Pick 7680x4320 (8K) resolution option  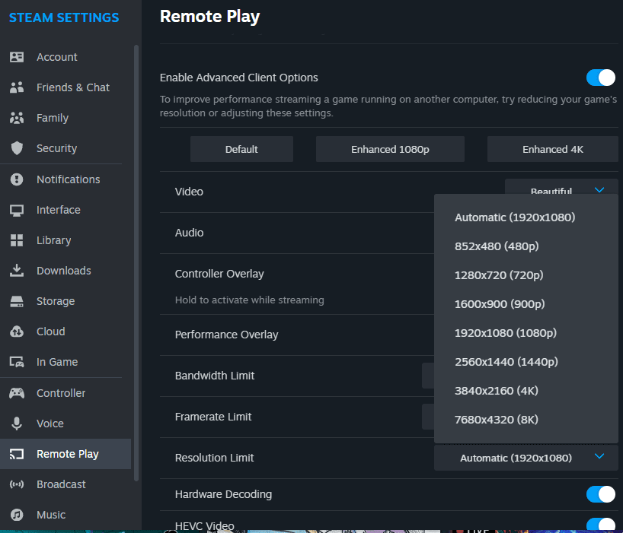tap(526, 420)
